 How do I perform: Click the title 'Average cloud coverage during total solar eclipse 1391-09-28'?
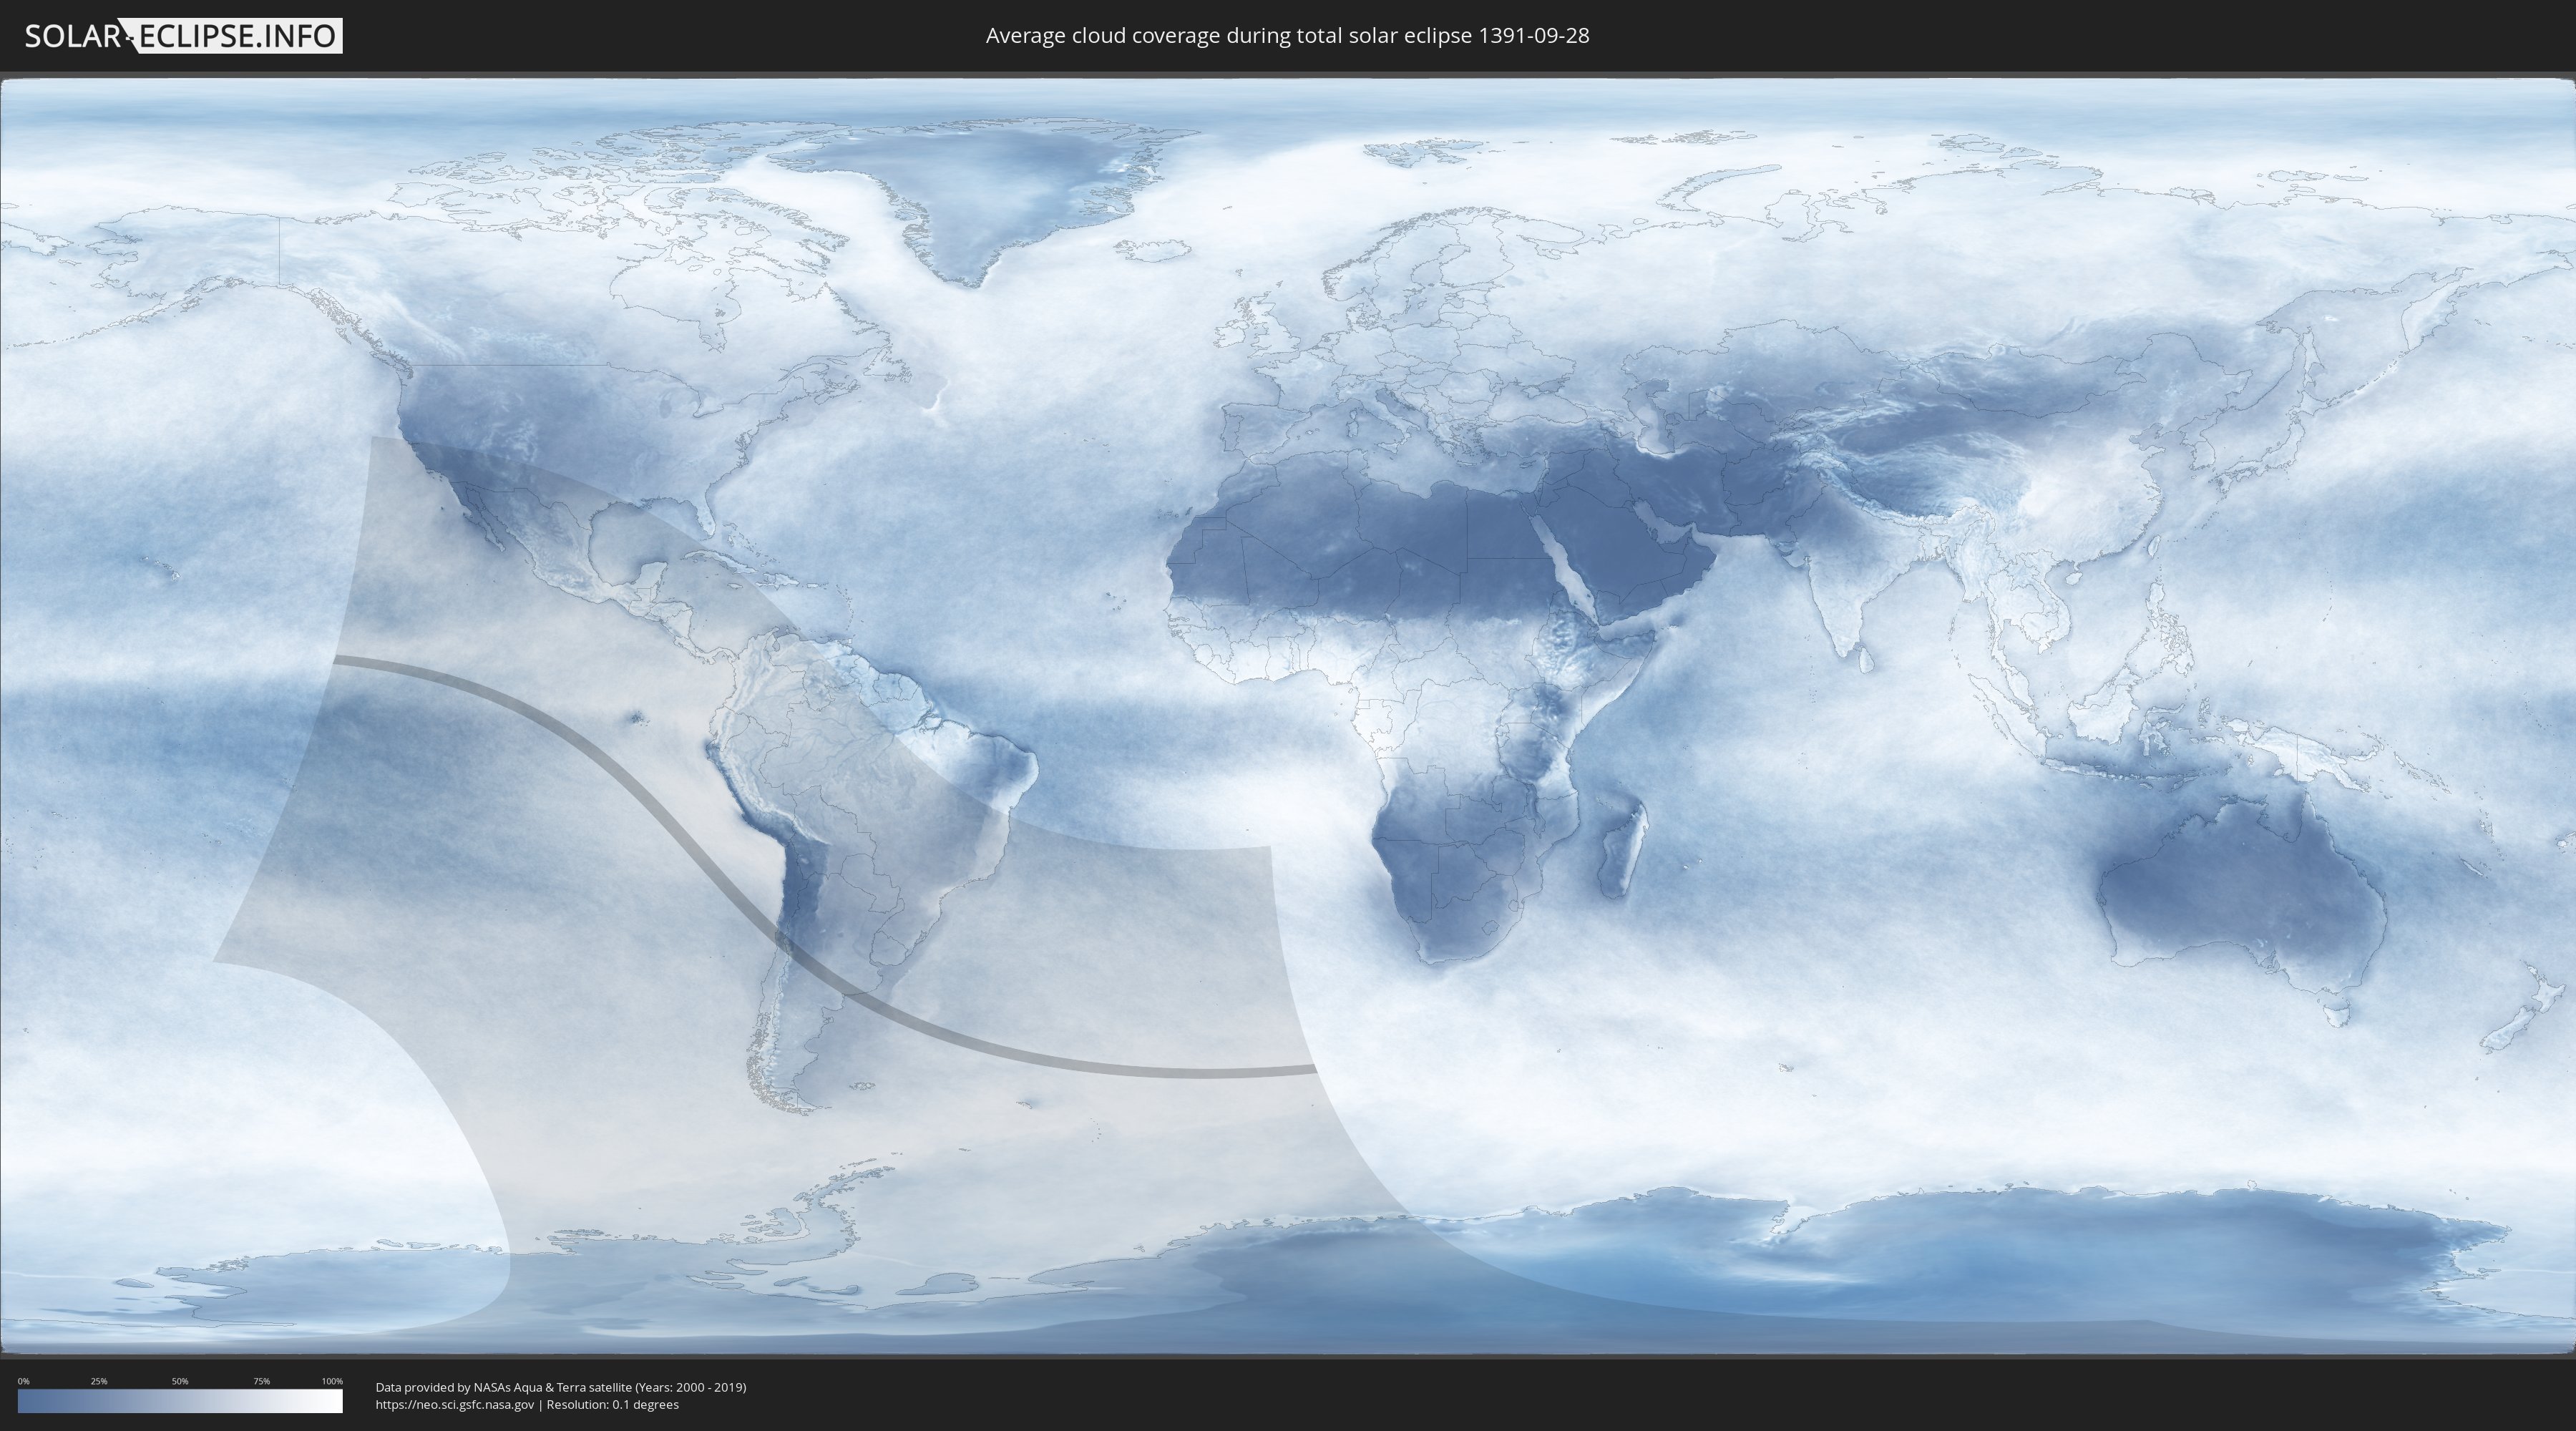1287,36
